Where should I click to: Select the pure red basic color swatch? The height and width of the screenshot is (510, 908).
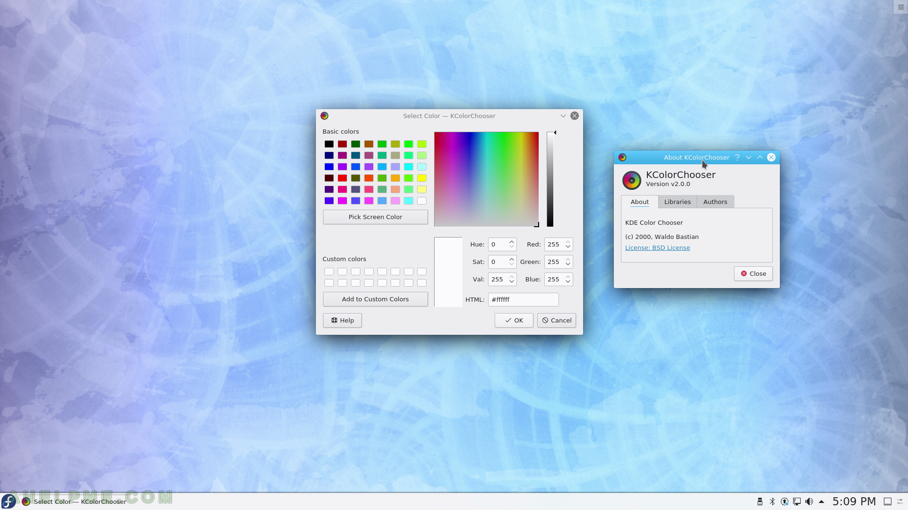pyautogui.click(x=342, y=178)
